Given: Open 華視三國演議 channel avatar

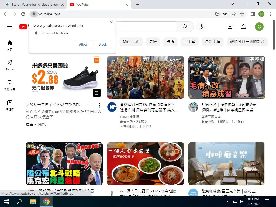Looking at the screenshot, I should click(x=193, y=107).
